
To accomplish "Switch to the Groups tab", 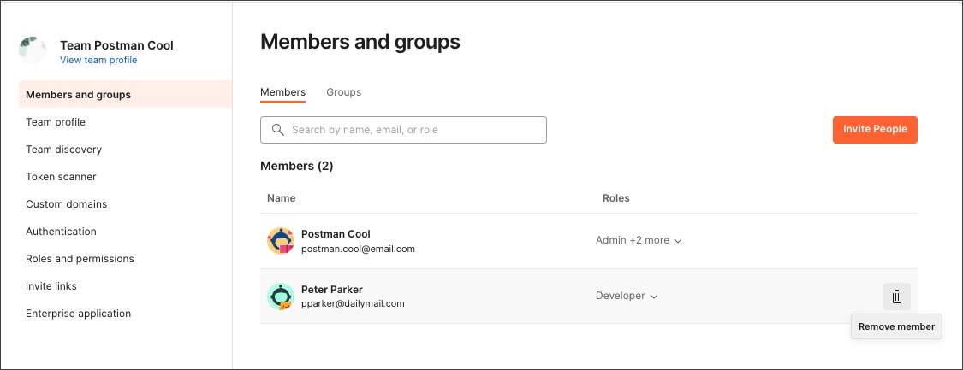I will [x=344, y=92].
